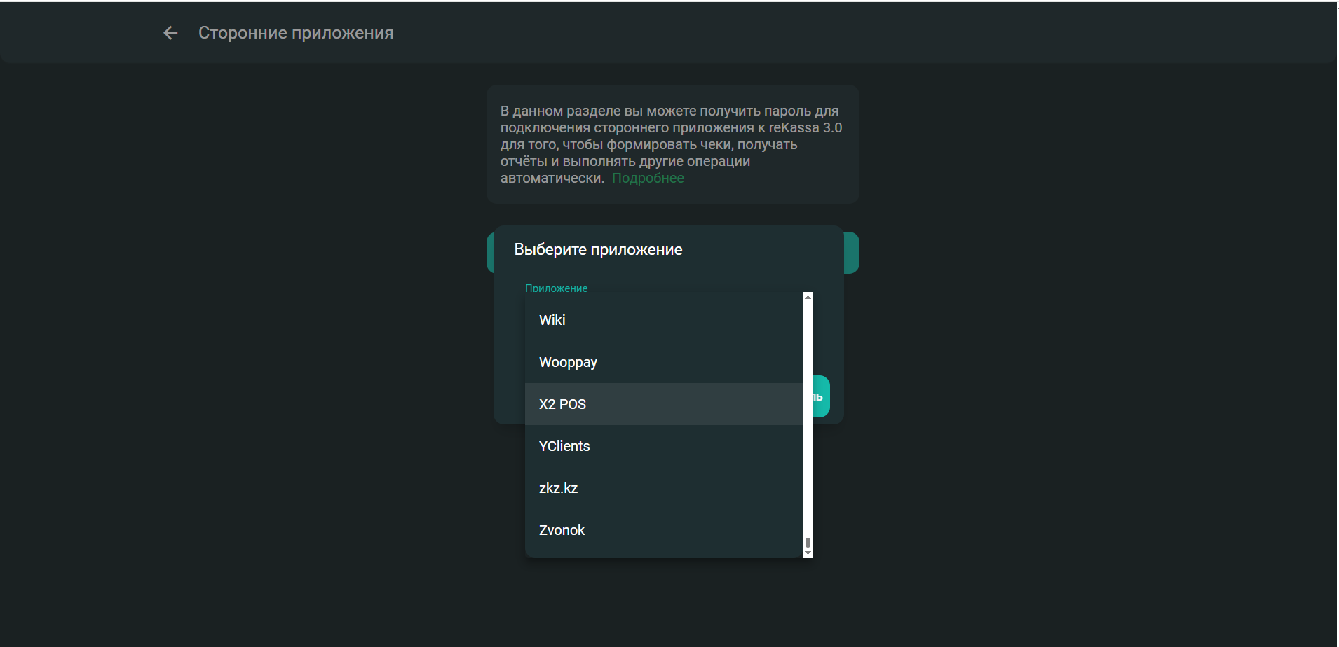Open the Подробнее link
This screenshot has height=647, width=1339.
648,179
